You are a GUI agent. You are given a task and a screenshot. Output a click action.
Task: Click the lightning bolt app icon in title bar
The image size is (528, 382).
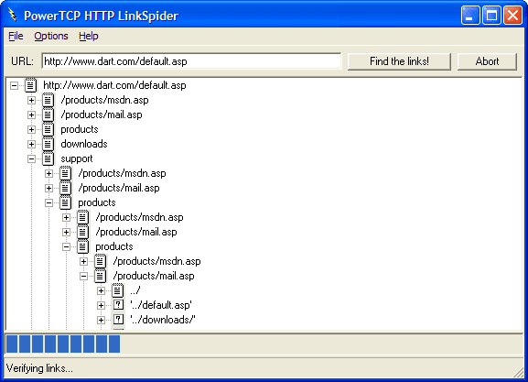coord(13,16)
